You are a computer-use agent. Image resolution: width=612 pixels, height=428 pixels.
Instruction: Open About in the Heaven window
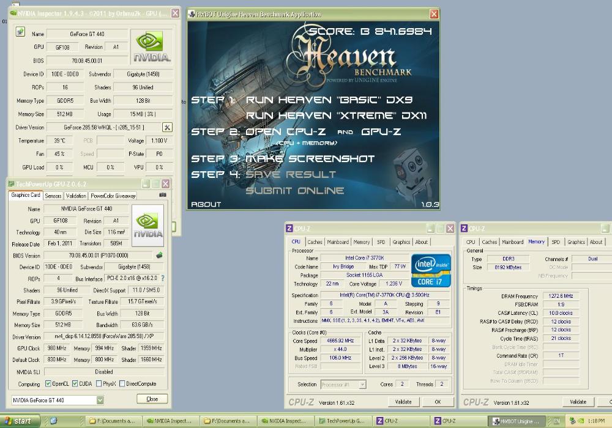(x=206, y=204)
